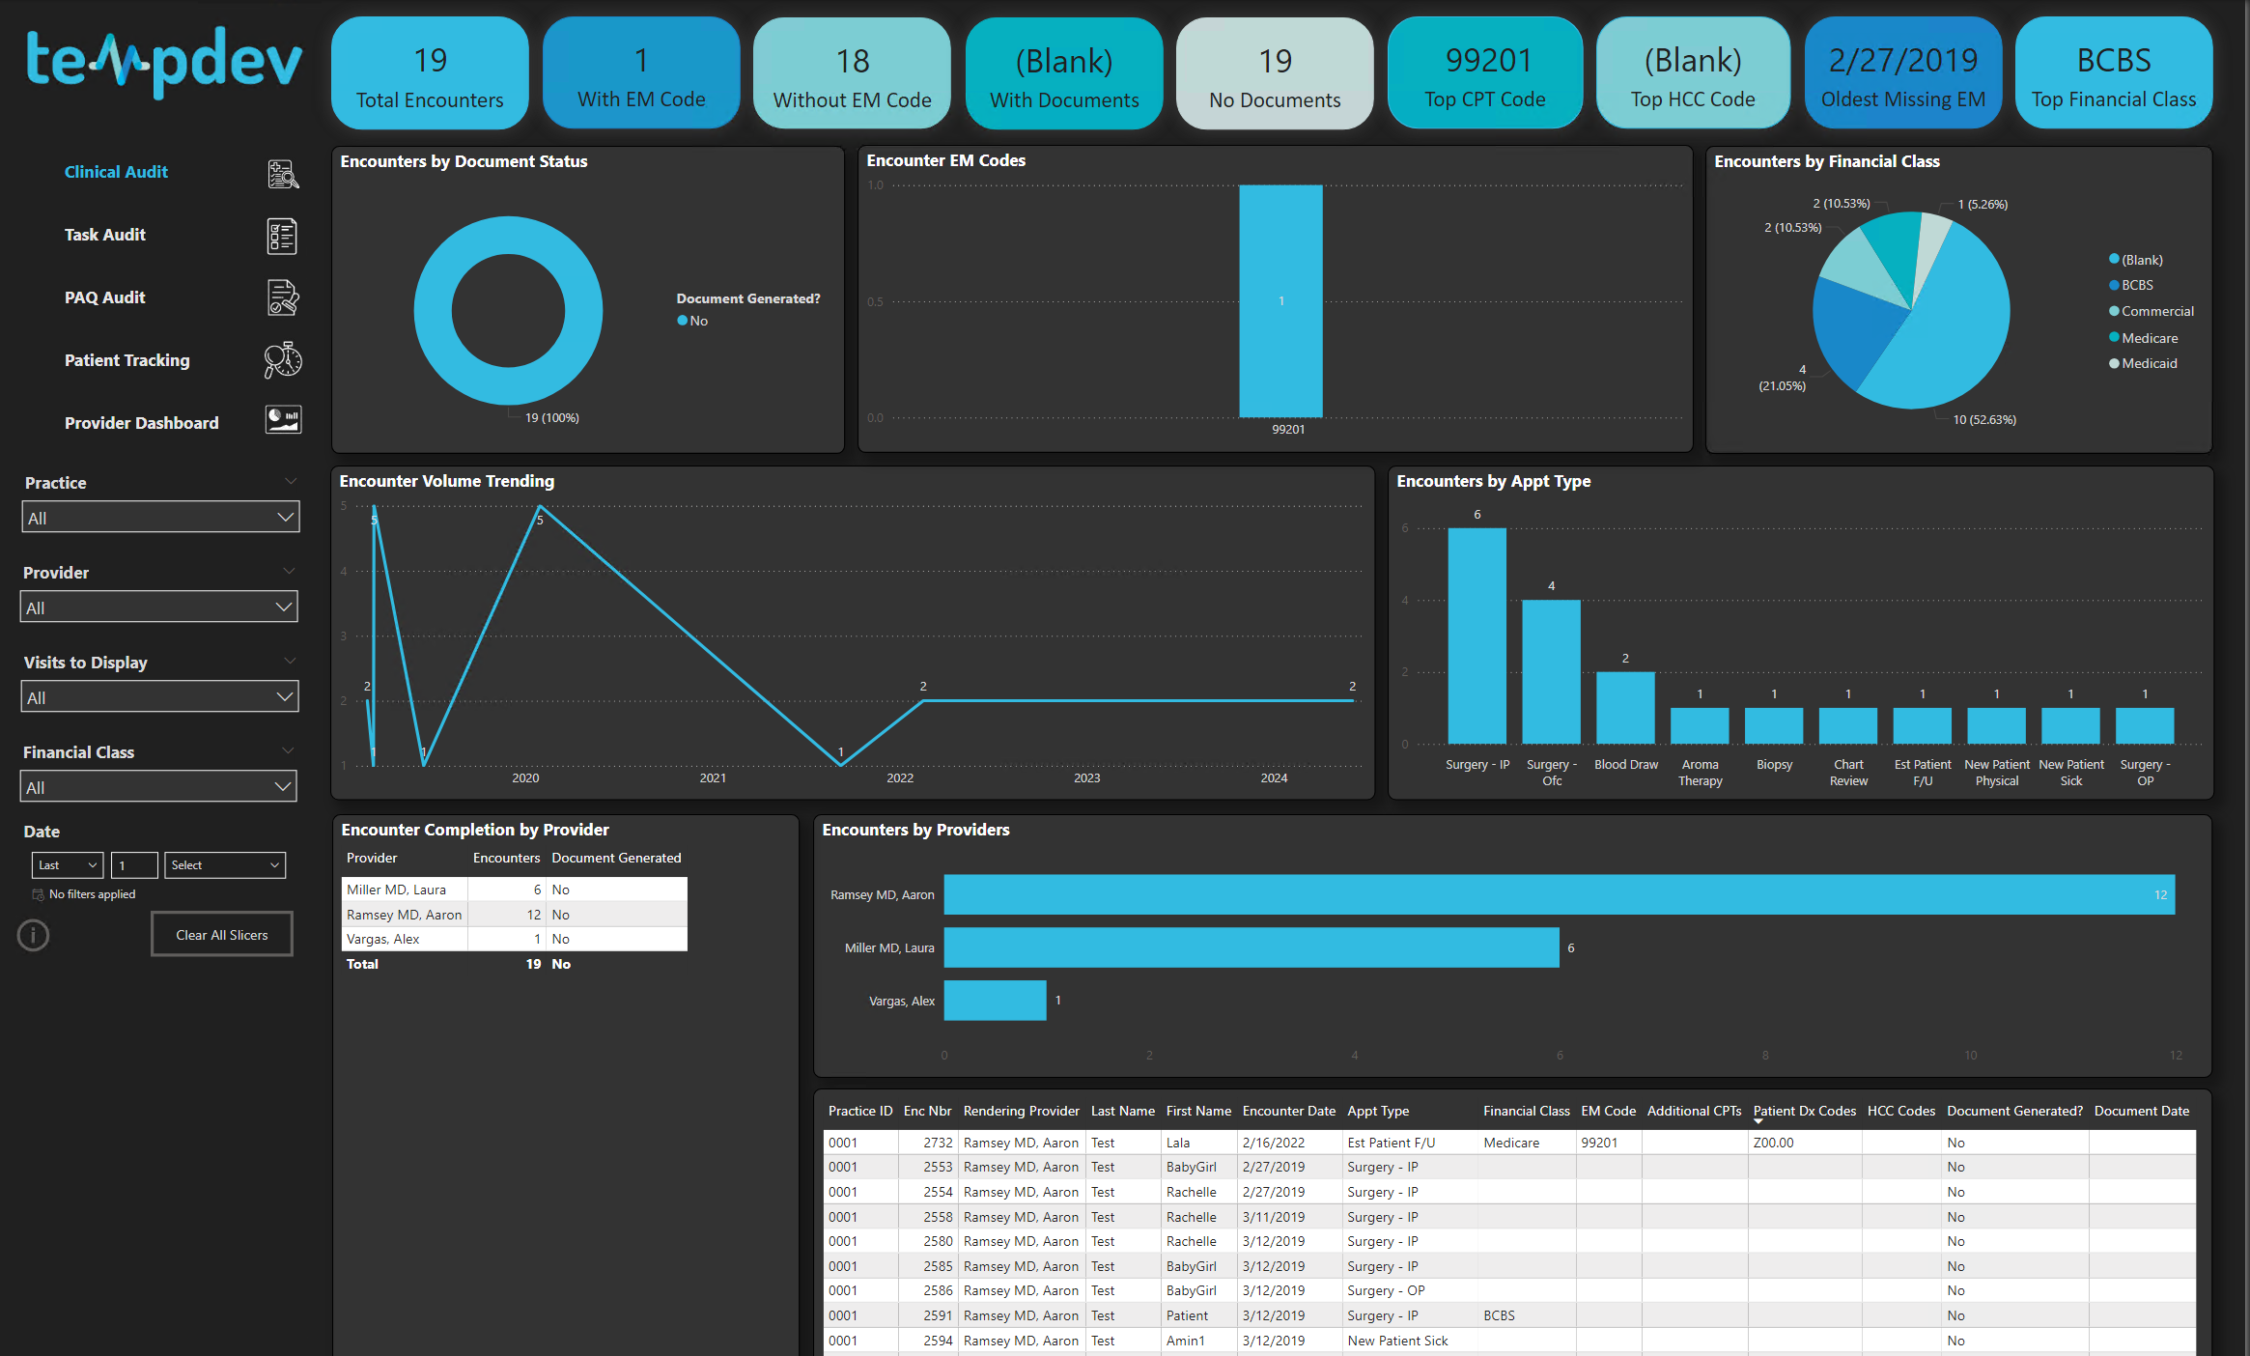Open the PAQ Audit document icon
Screen dimensions: 2250x1356
(x=283, y=298)
